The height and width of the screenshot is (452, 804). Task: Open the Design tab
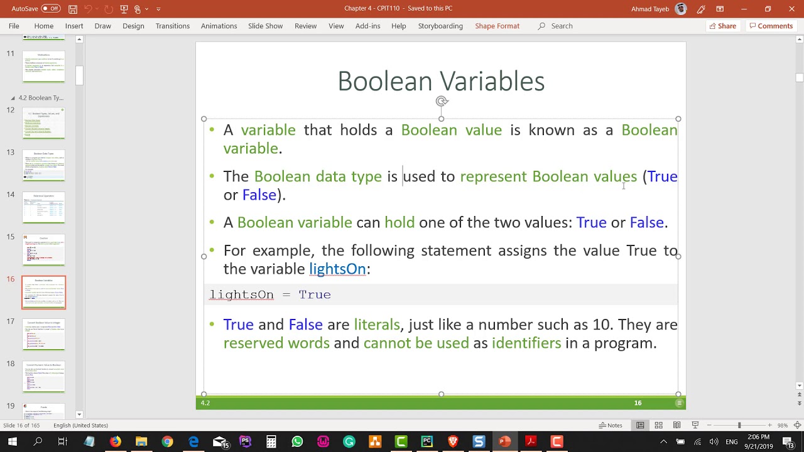point(133,26)
